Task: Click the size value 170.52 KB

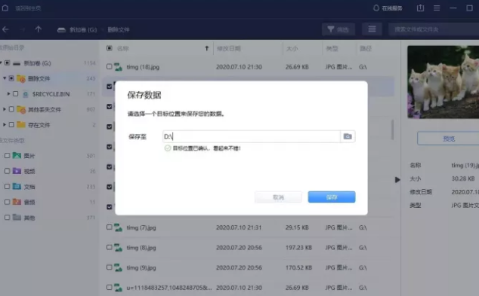Action: [298, 267]
